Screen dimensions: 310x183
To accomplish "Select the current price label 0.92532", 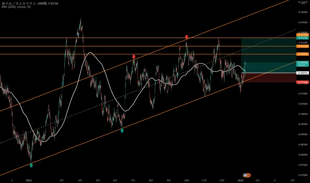I will (x=303, y=64).
